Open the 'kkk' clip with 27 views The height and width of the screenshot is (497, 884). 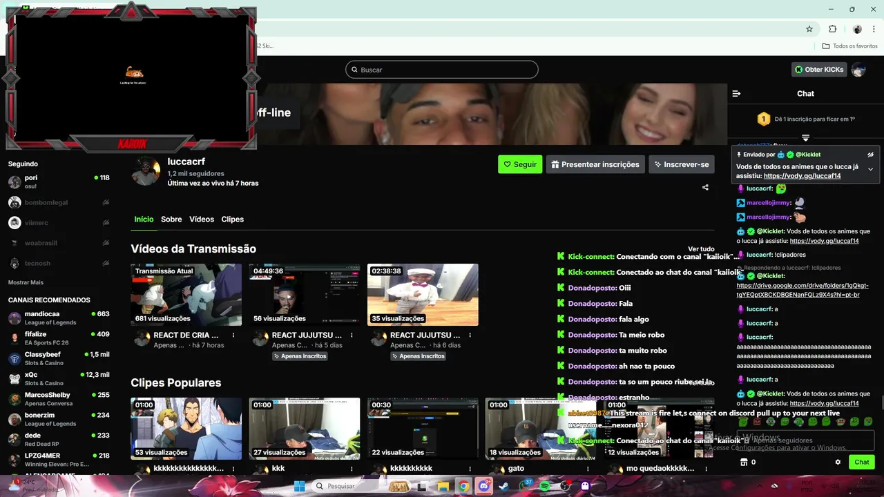pos(305,429)
